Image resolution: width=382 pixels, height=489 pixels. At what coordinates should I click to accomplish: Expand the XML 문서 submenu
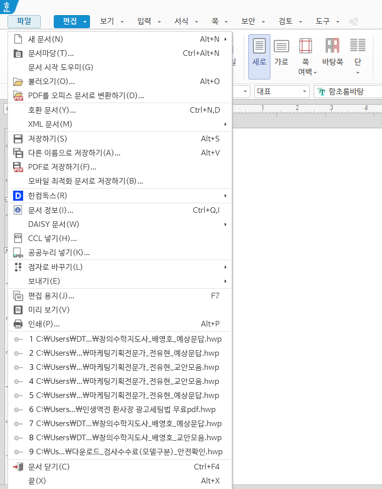pyautogui.click(x=225, y=124)
